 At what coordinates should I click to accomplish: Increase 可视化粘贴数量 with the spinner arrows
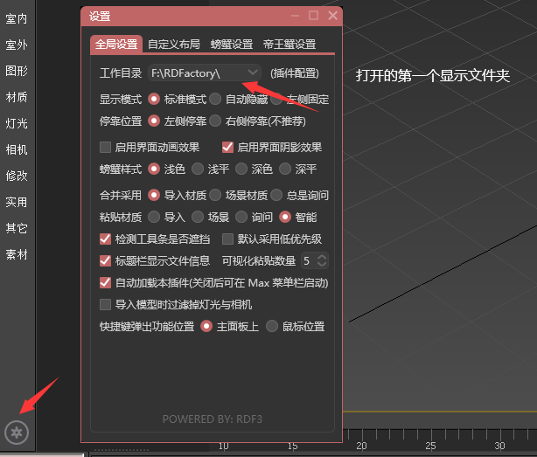point(322,257)
